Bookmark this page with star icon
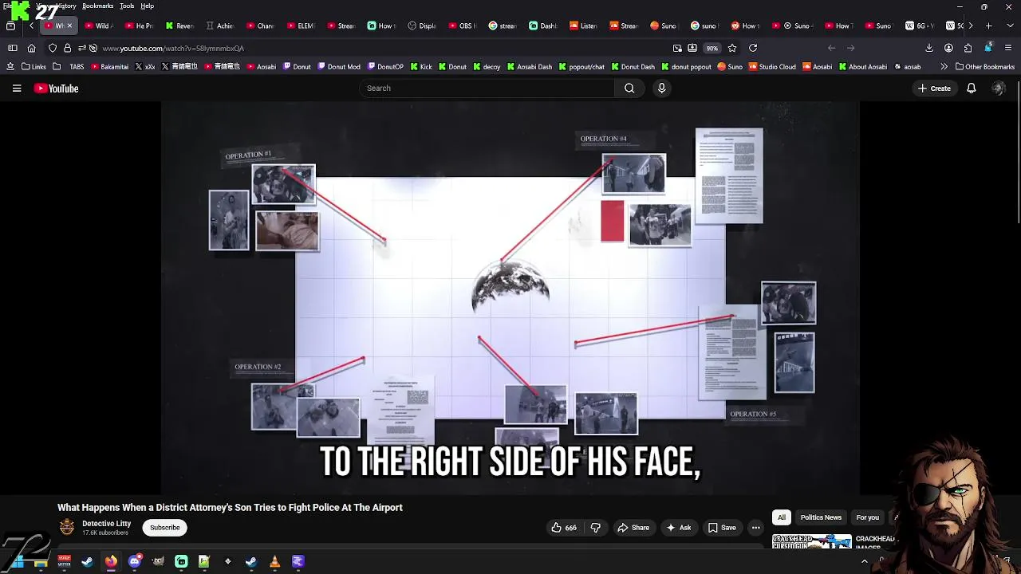The height and width of the screenshot is (574, 1021). coord(731,48)
